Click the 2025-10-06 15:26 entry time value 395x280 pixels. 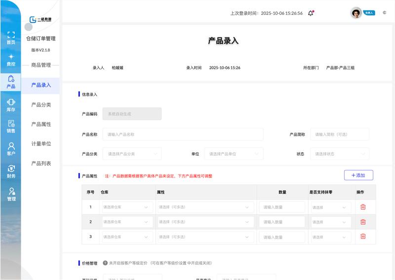225,68
